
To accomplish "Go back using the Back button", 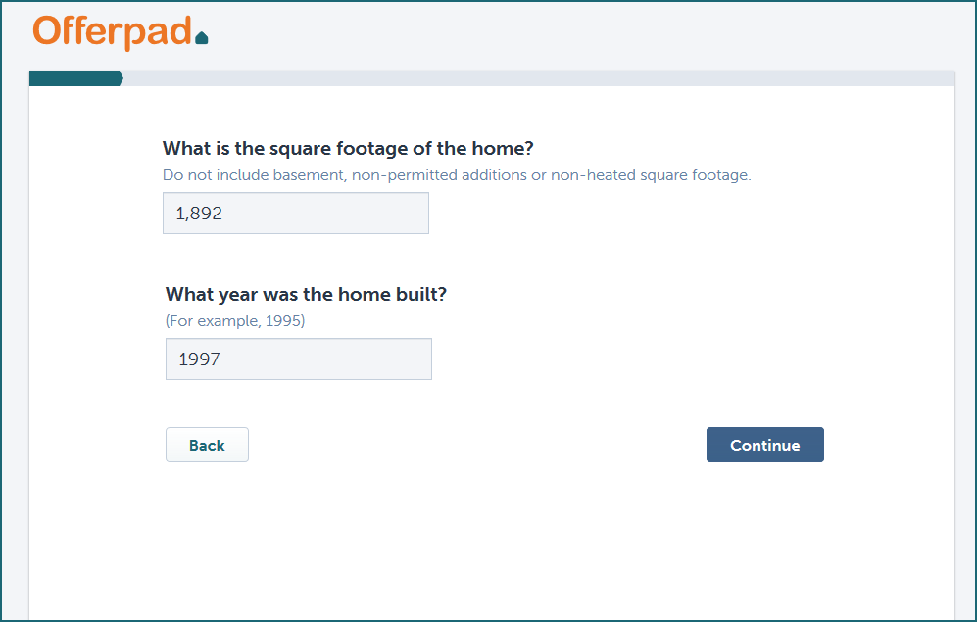I will point(207,445).
